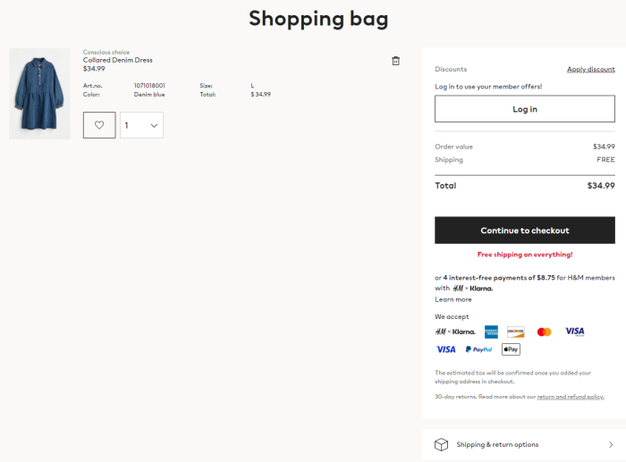
Task: Open the quantity dropdown showing 1
Action: click(x=141, y=125)
